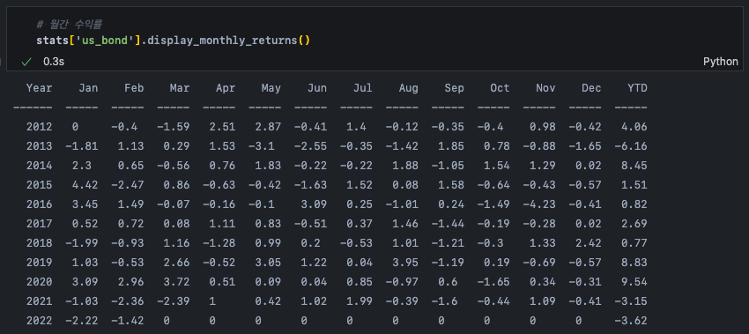Click the 2019 May value 3.05
This screenshot has height=334, width=749.
click(x=268, y=263)
